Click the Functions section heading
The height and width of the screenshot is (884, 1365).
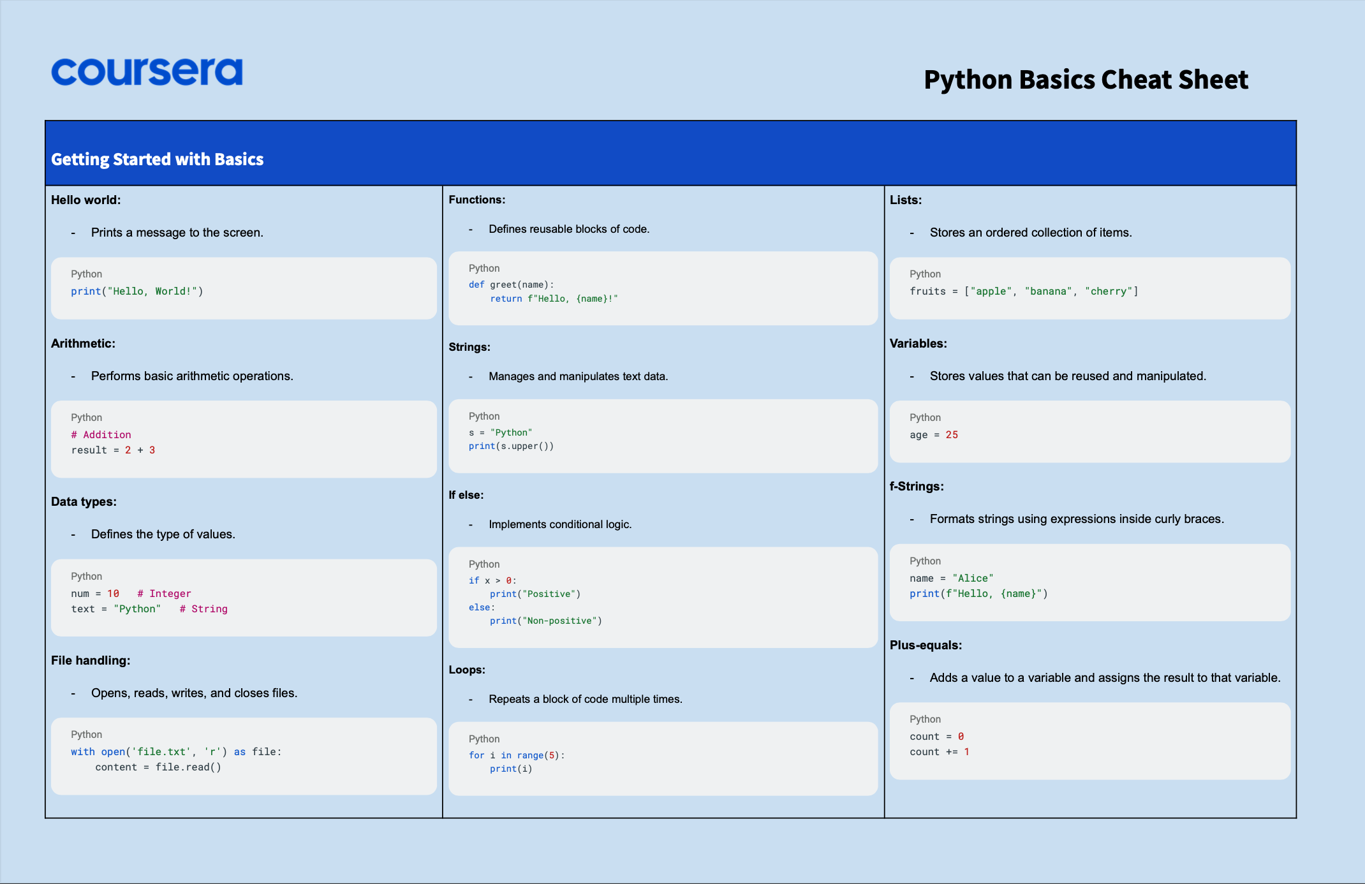point(476,200)
